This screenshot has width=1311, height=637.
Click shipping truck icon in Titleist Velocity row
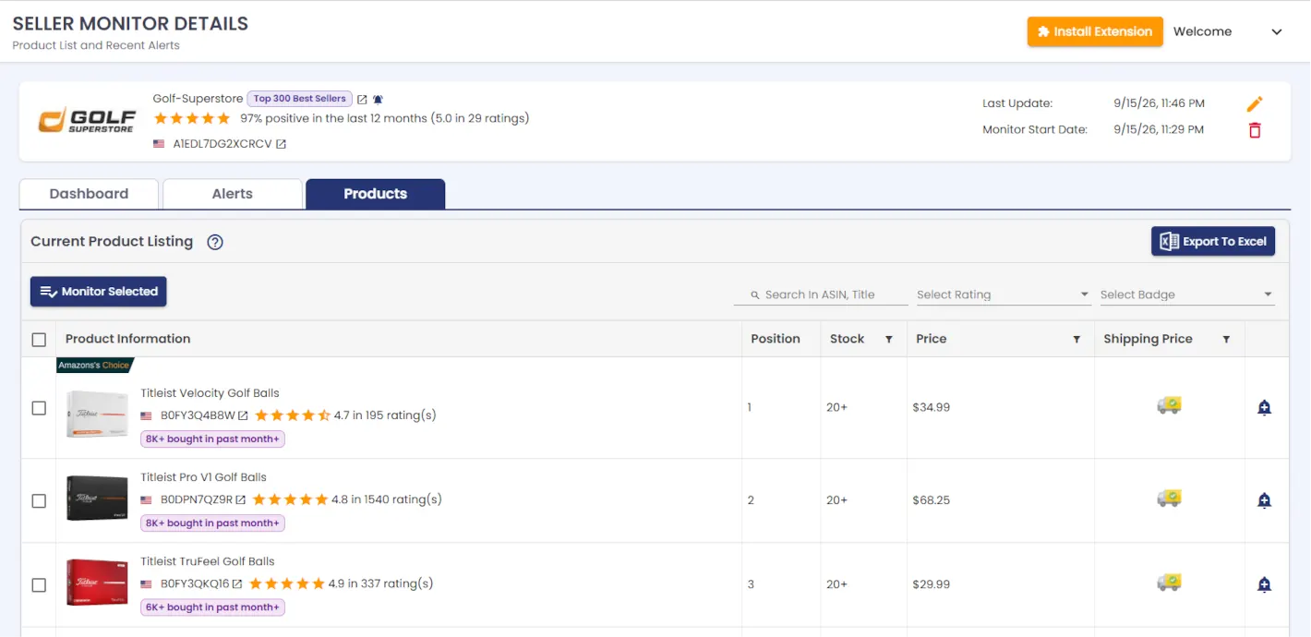1169,405
